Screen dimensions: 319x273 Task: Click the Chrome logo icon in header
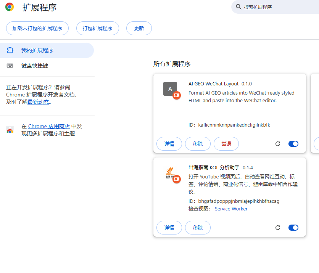click(10, 7)
